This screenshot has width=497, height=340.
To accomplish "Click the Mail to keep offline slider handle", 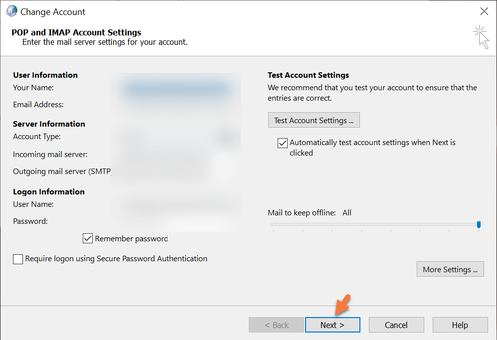I will pos(479,225).
